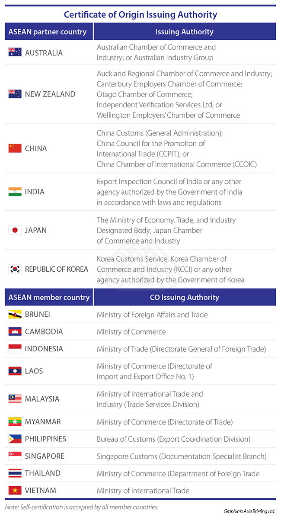Click the Philippines flag icon

point(15,439)
